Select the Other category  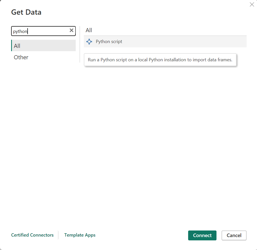pos(44,57)
